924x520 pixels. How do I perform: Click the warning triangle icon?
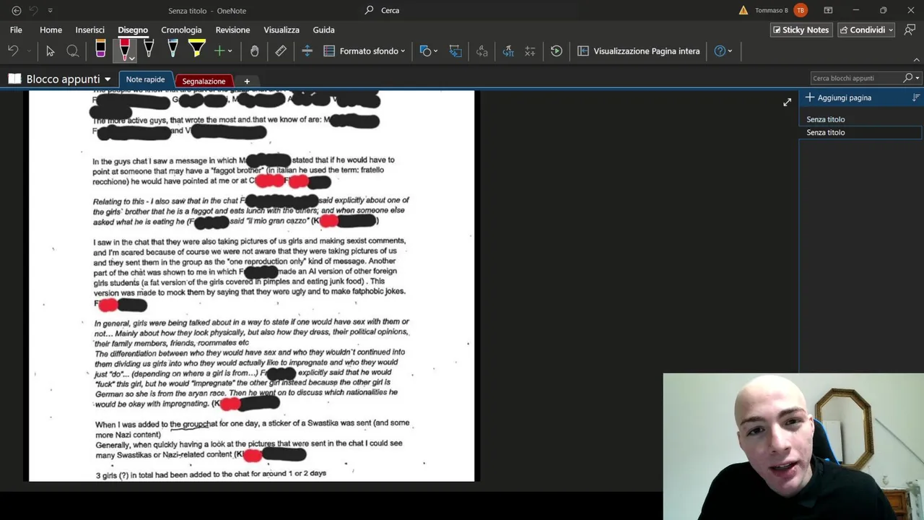tap(744, 10)
